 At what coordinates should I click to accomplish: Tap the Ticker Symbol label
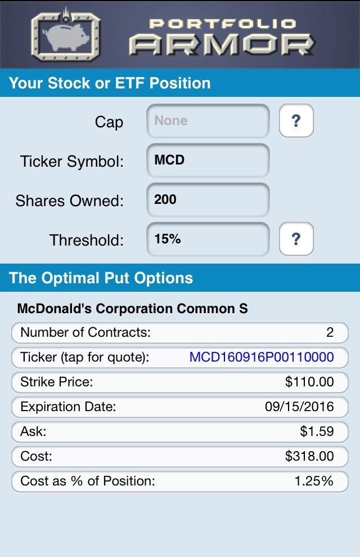click(72, 161)
